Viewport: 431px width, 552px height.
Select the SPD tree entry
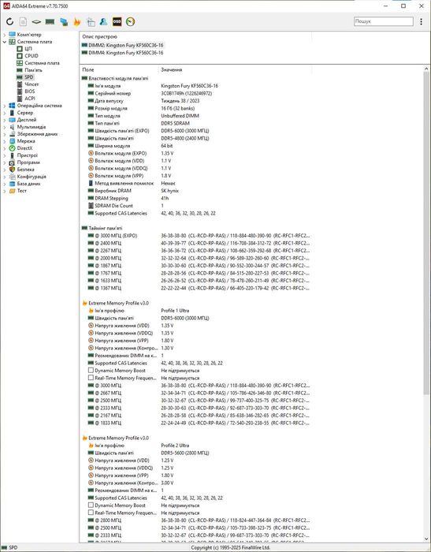[x=29, y=77]
